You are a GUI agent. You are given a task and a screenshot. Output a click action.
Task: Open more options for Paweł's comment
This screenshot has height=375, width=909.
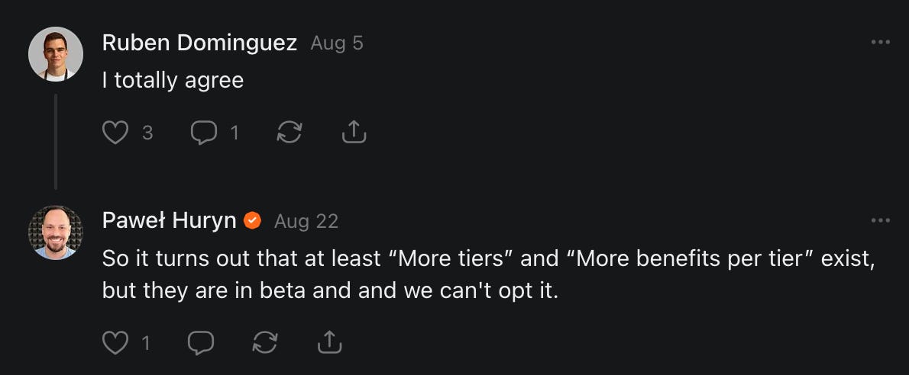pyautogui.click(x=880, y=220)
